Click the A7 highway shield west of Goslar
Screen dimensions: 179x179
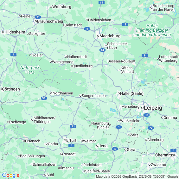click(14, 54)
